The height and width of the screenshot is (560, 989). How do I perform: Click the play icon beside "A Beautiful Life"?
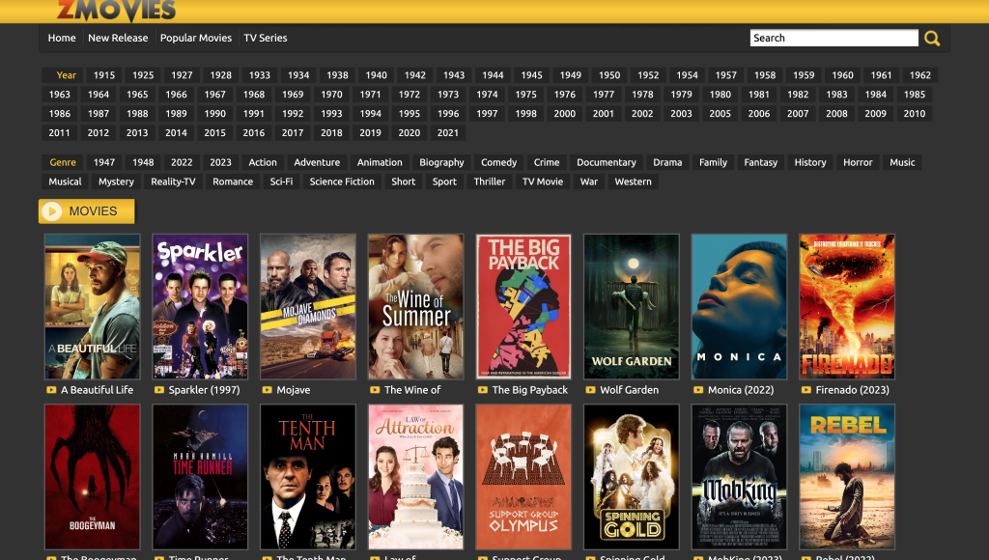[52, 390]
